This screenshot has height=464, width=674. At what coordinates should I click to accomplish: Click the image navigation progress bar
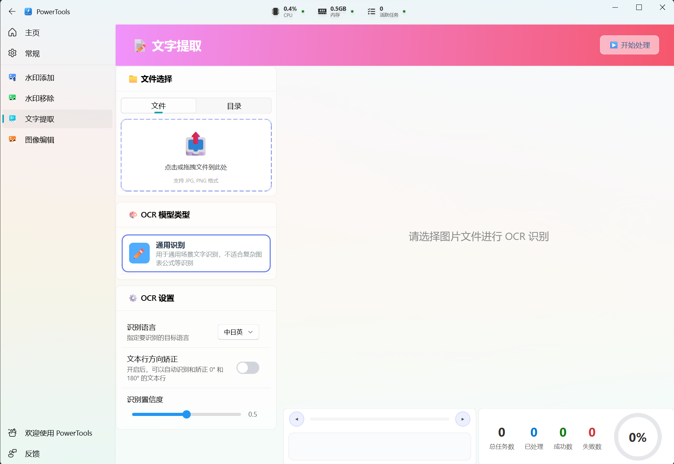380,419
